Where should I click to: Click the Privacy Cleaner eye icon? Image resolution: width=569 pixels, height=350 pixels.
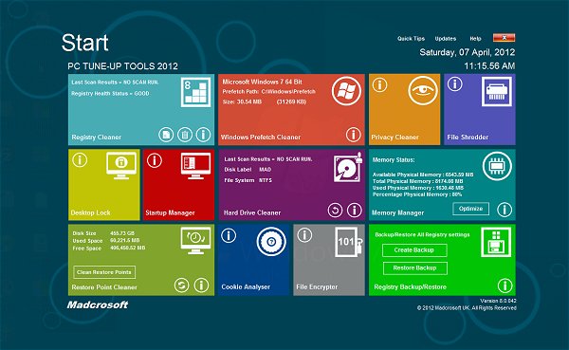click(423, 90)
